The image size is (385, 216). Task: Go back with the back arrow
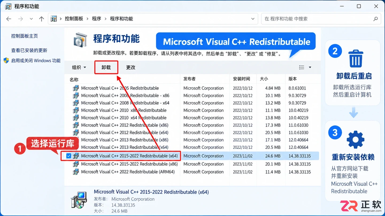pos(9,19)
